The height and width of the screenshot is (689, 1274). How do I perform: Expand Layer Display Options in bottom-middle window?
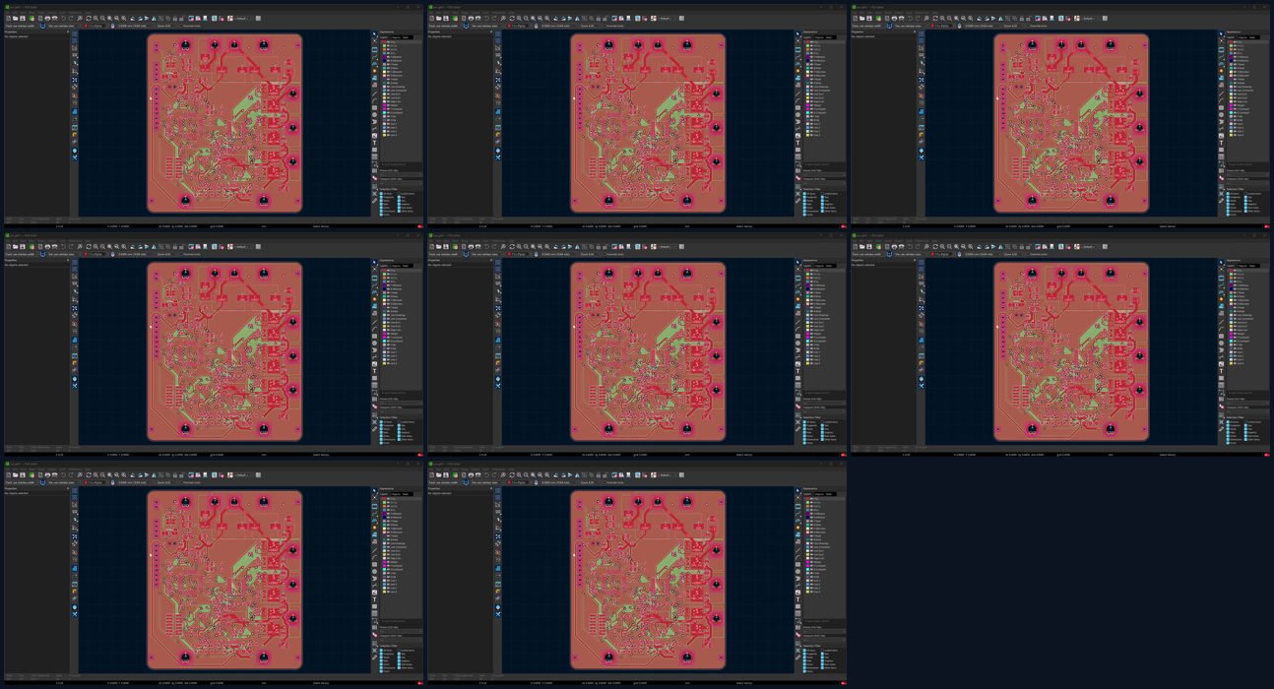[x=819, y=620]
